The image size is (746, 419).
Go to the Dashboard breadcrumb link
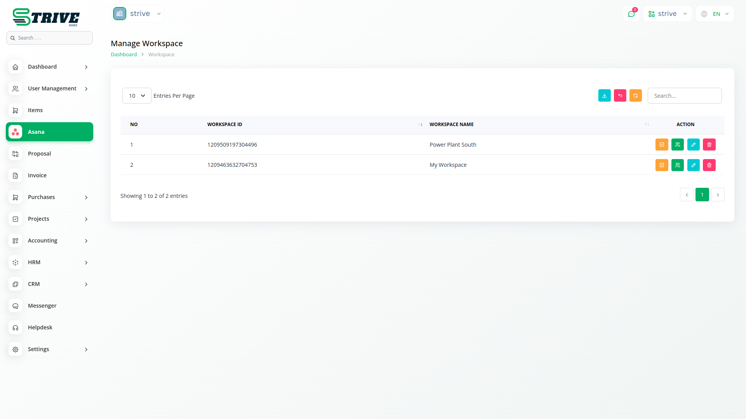tap(124, 55)
